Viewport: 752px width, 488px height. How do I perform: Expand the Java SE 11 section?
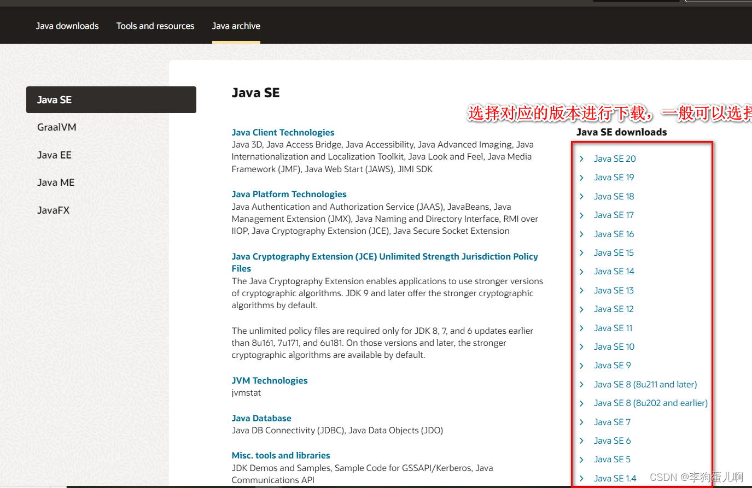[612, 328]
